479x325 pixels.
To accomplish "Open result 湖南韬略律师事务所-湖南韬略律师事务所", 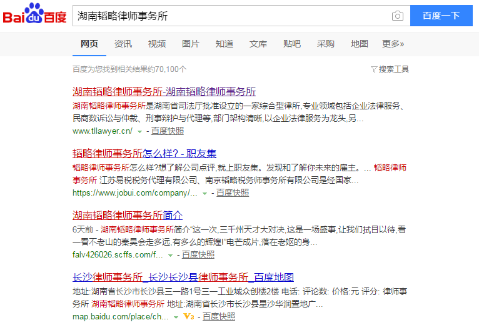I will coord(164,91).
